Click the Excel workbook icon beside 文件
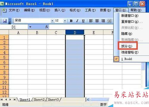 coord(4,10)
